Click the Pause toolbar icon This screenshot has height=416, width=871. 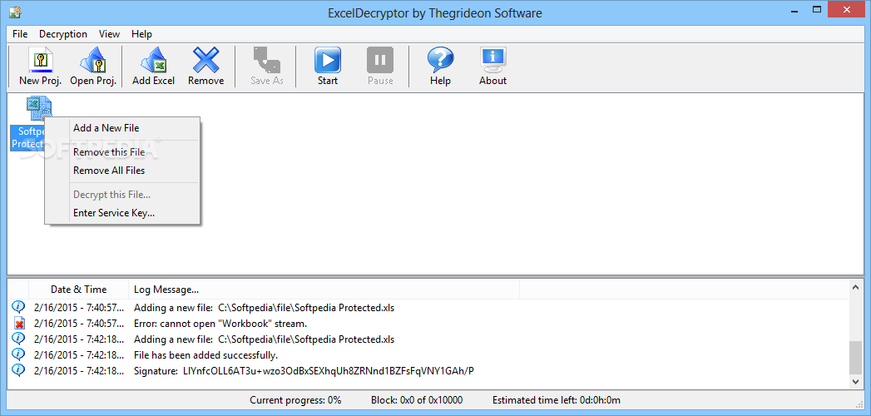380,60
